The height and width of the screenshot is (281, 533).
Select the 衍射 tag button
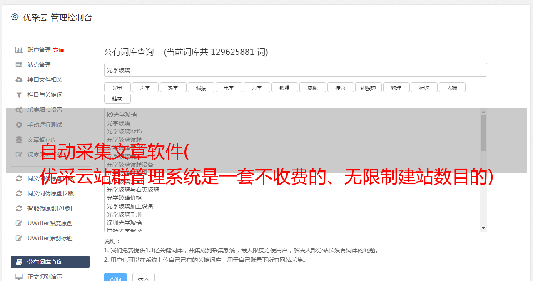[x=424, y=87]
